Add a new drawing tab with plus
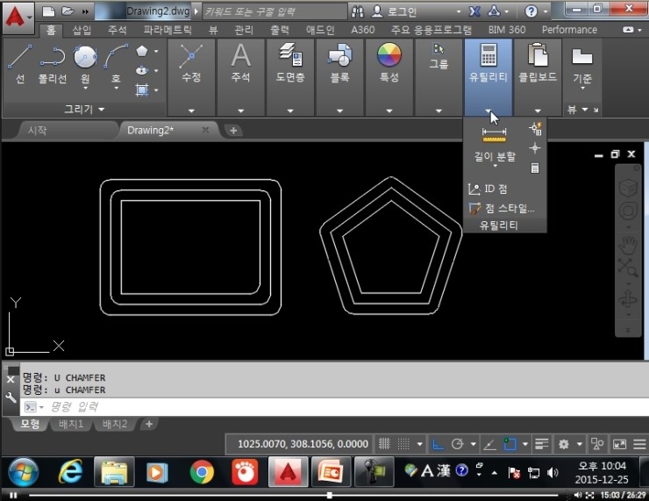 pyautogui.click(x=233, y=131)
